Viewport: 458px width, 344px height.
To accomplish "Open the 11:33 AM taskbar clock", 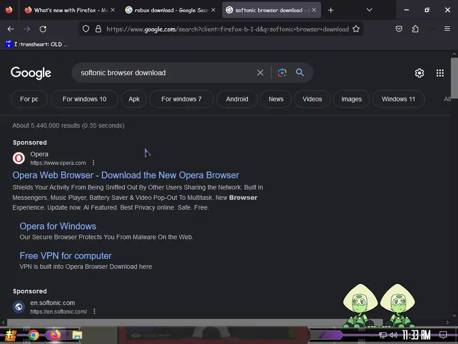I will point(416,335).
